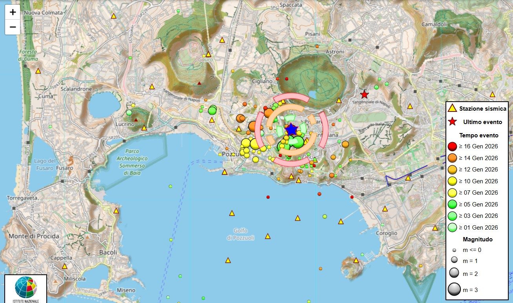Viewport: 513px width, 303px height.
Task: Select the green event circle above Lucrino
Action: pyautogui.click(x=129, y=113)
